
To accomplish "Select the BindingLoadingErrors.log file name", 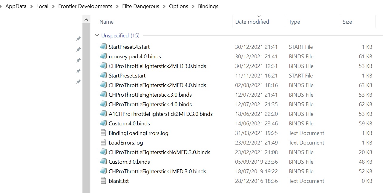I will click(x=139, y=133).
